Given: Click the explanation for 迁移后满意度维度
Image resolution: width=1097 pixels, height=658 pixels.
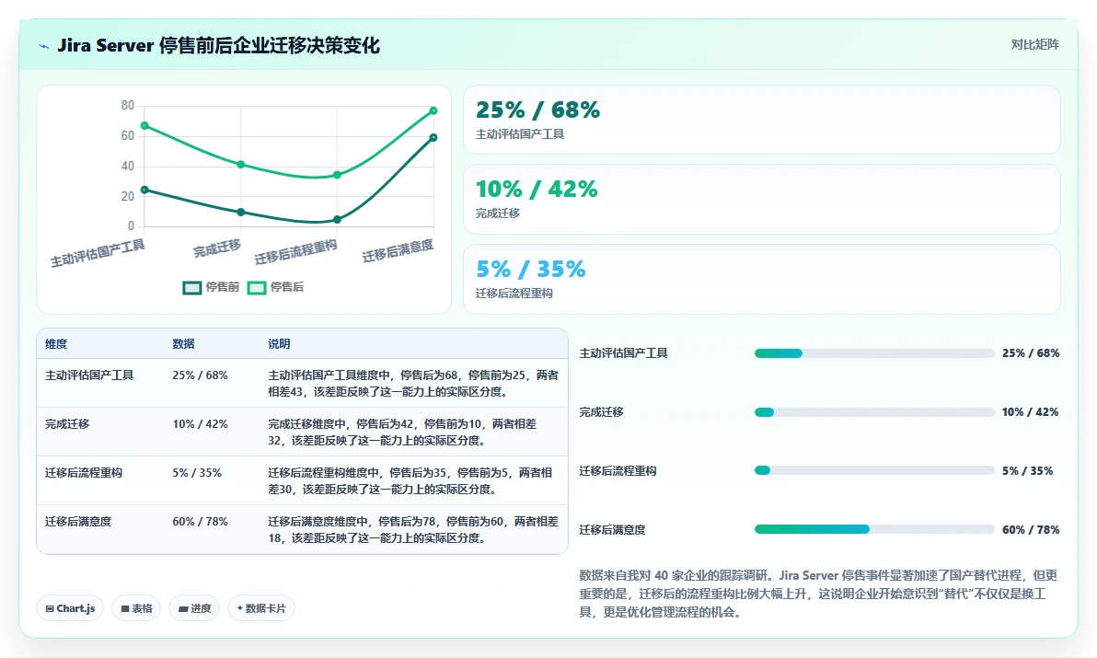Looking at the screenshot, I should click(413, 530).
